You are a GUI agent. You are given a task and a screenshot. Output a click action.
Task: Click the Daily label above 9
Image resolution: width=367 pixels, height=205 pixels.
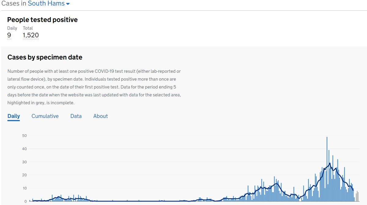pyautogui.click(x=12, y=28)
